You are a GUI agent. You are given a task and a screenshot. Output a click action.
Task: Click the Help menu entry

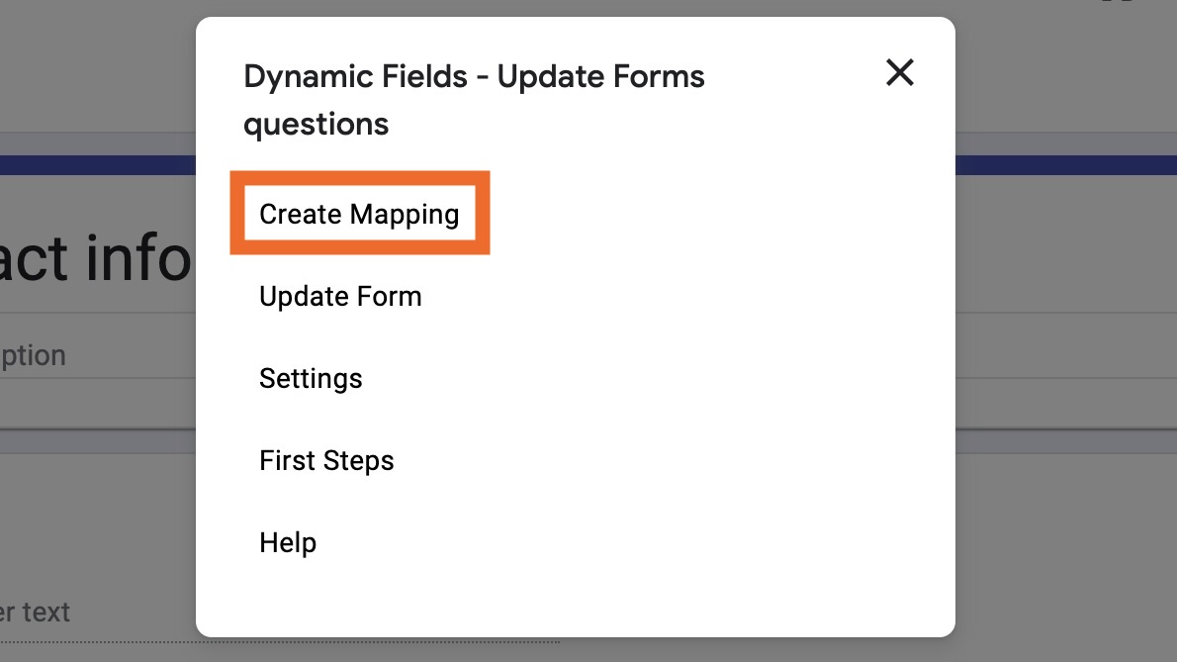[288, 542]
